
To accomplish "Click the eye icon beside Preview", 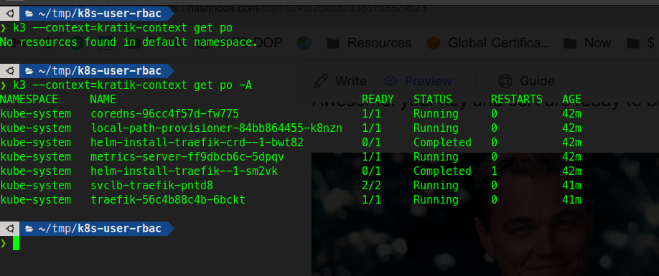I will [x=391, y=81].
